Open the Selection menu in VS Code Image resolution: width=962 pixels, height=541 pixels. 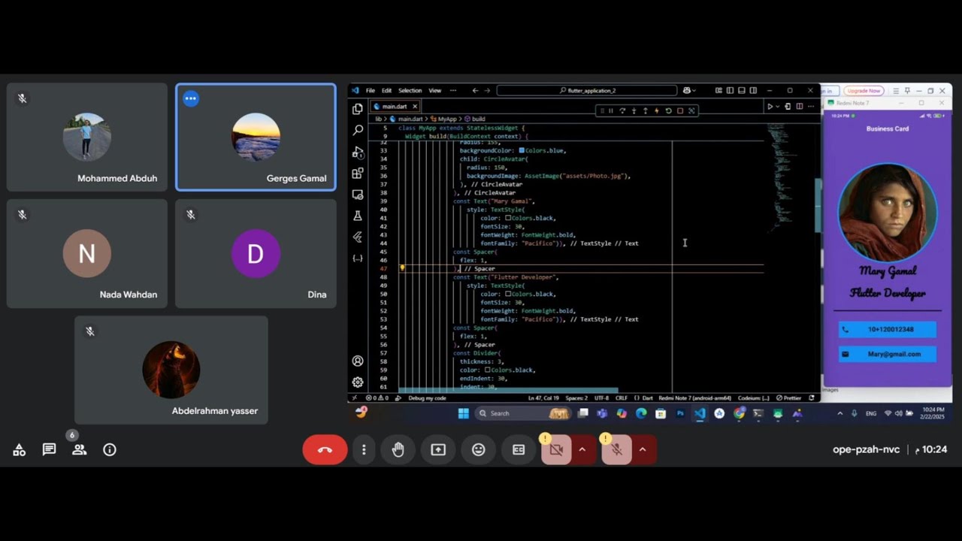pyautogui.click(x=410, y=90)
